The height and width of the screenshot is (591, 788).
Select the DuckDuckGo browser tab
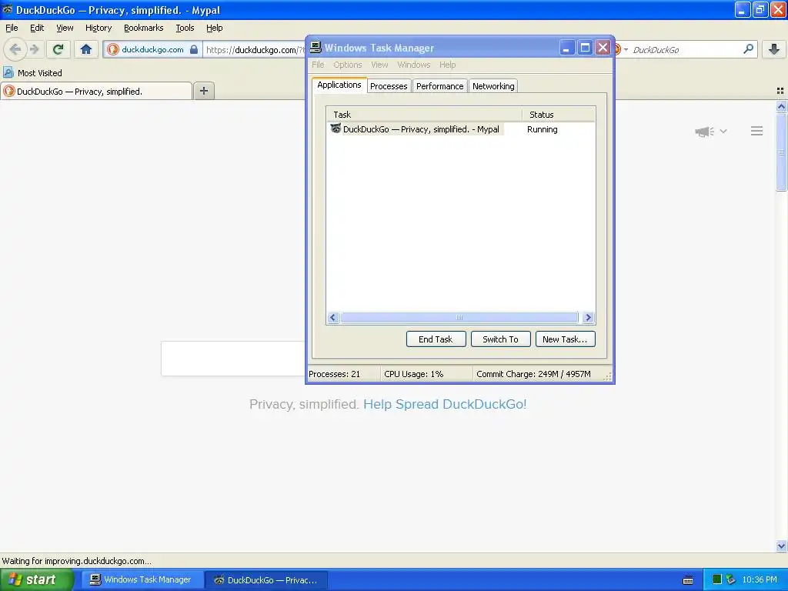click(x=96, y=91)
